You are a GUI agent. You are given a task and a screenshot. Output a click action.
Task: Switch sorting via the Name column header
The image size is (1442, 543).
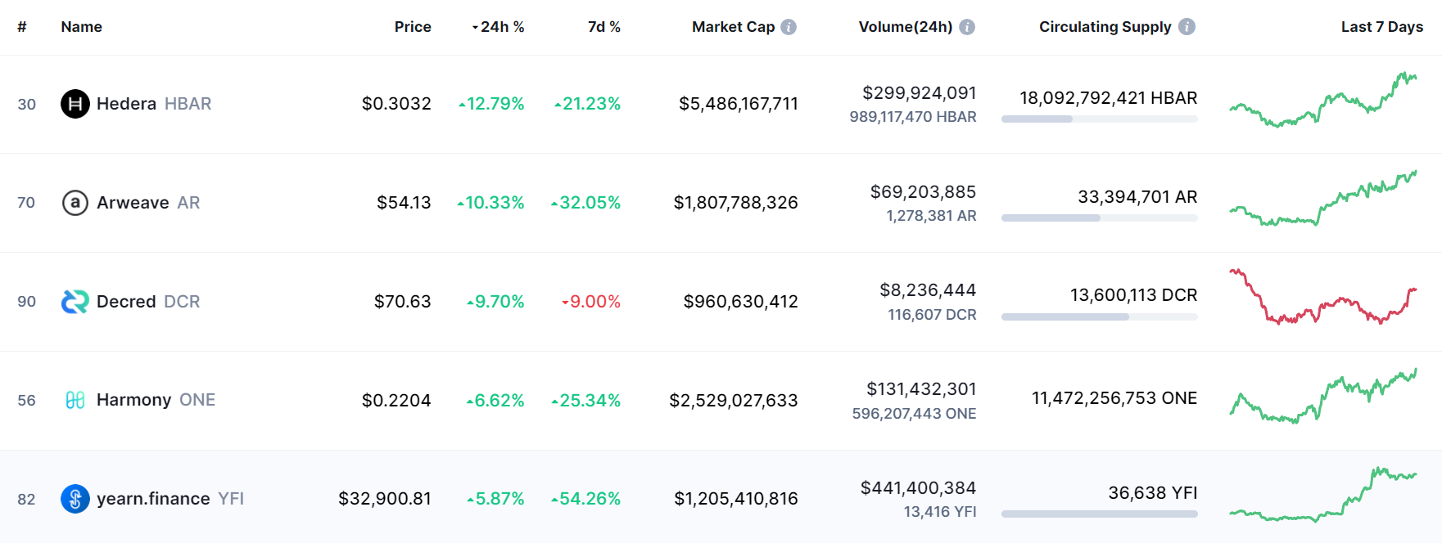[x=81, y=27]
